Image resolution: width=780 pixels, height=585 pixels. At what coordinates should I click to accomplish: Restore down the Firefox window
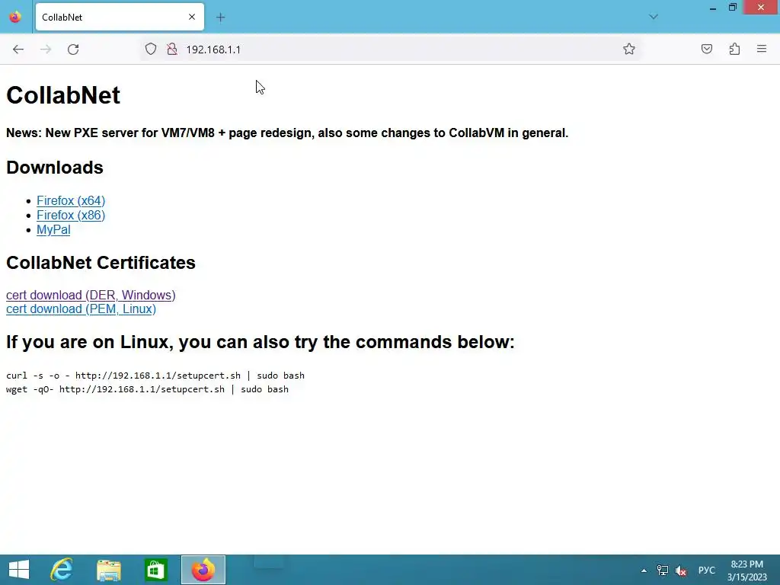[732, 8]
